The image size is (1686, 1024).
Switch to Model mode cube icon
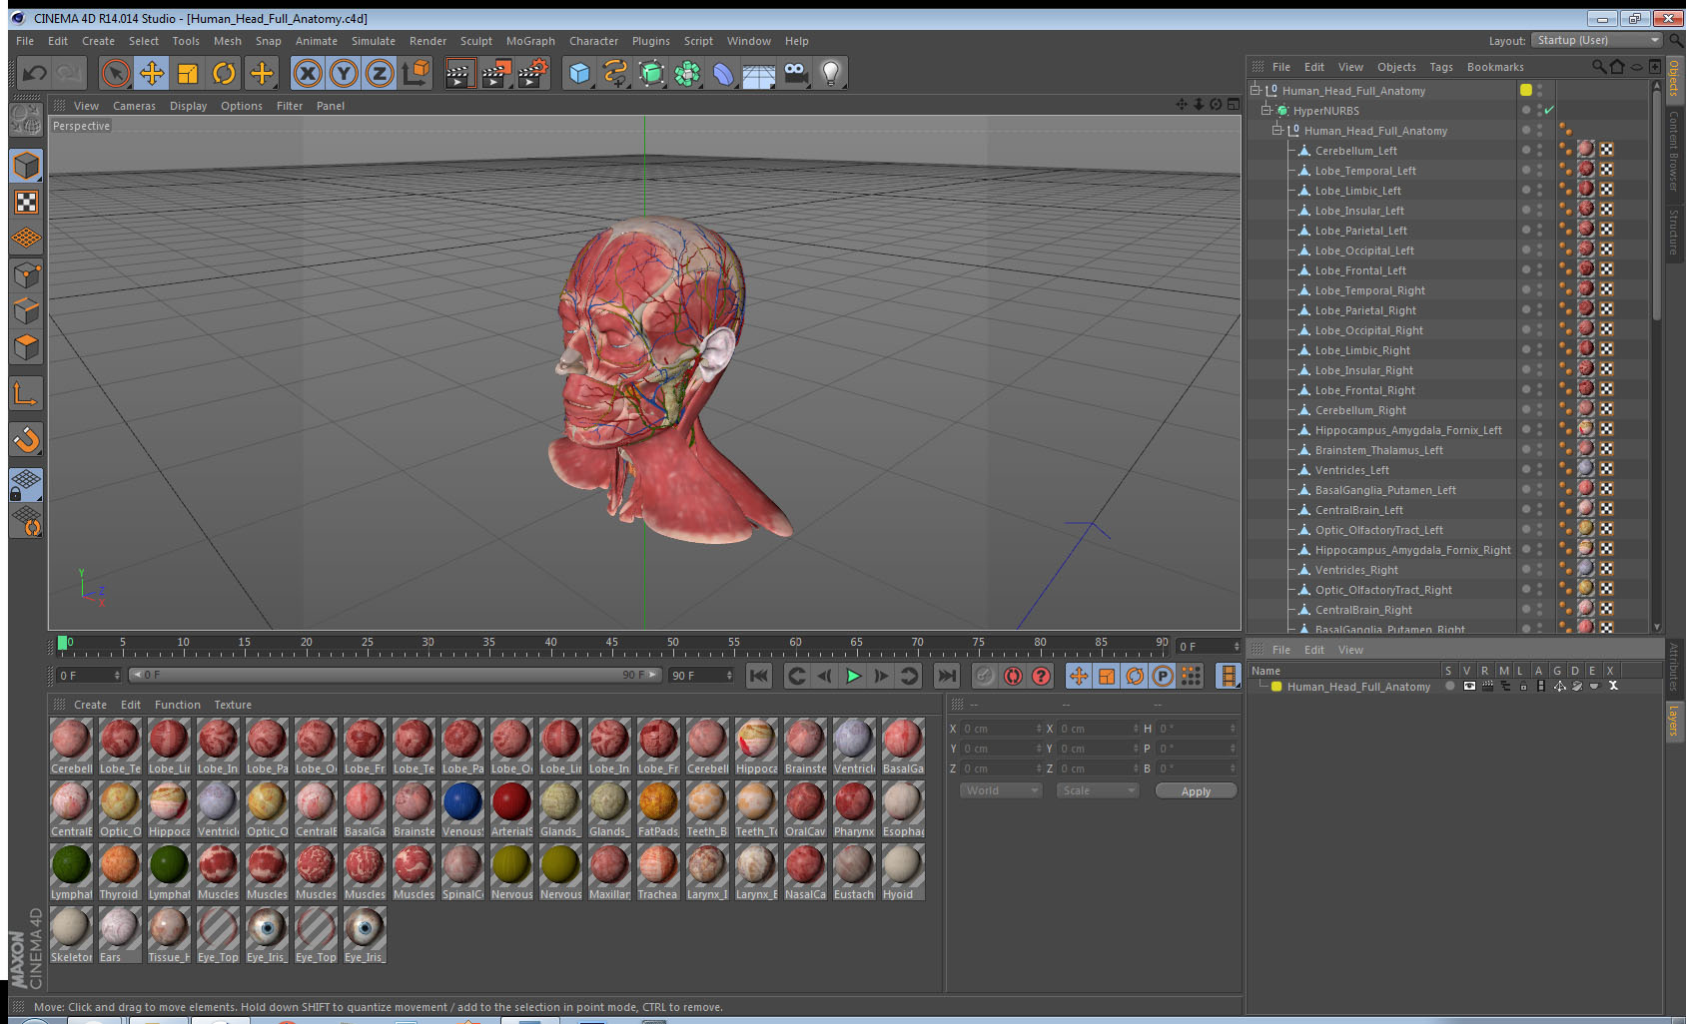(26, 166)
